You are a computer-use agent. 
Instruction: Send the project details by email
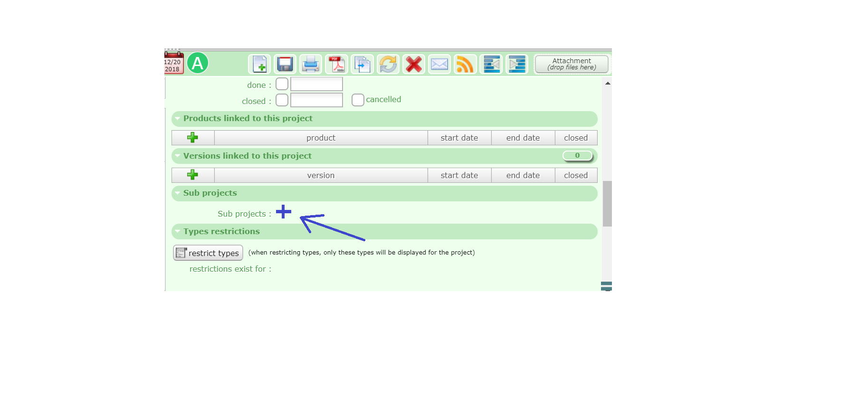point(439,64)
